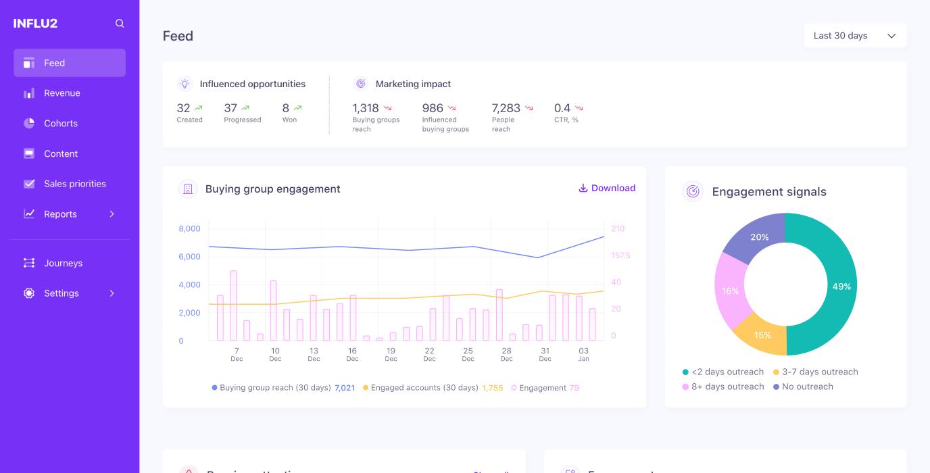
Task: Open the search icon in sidebar
Action: (119, 23)
